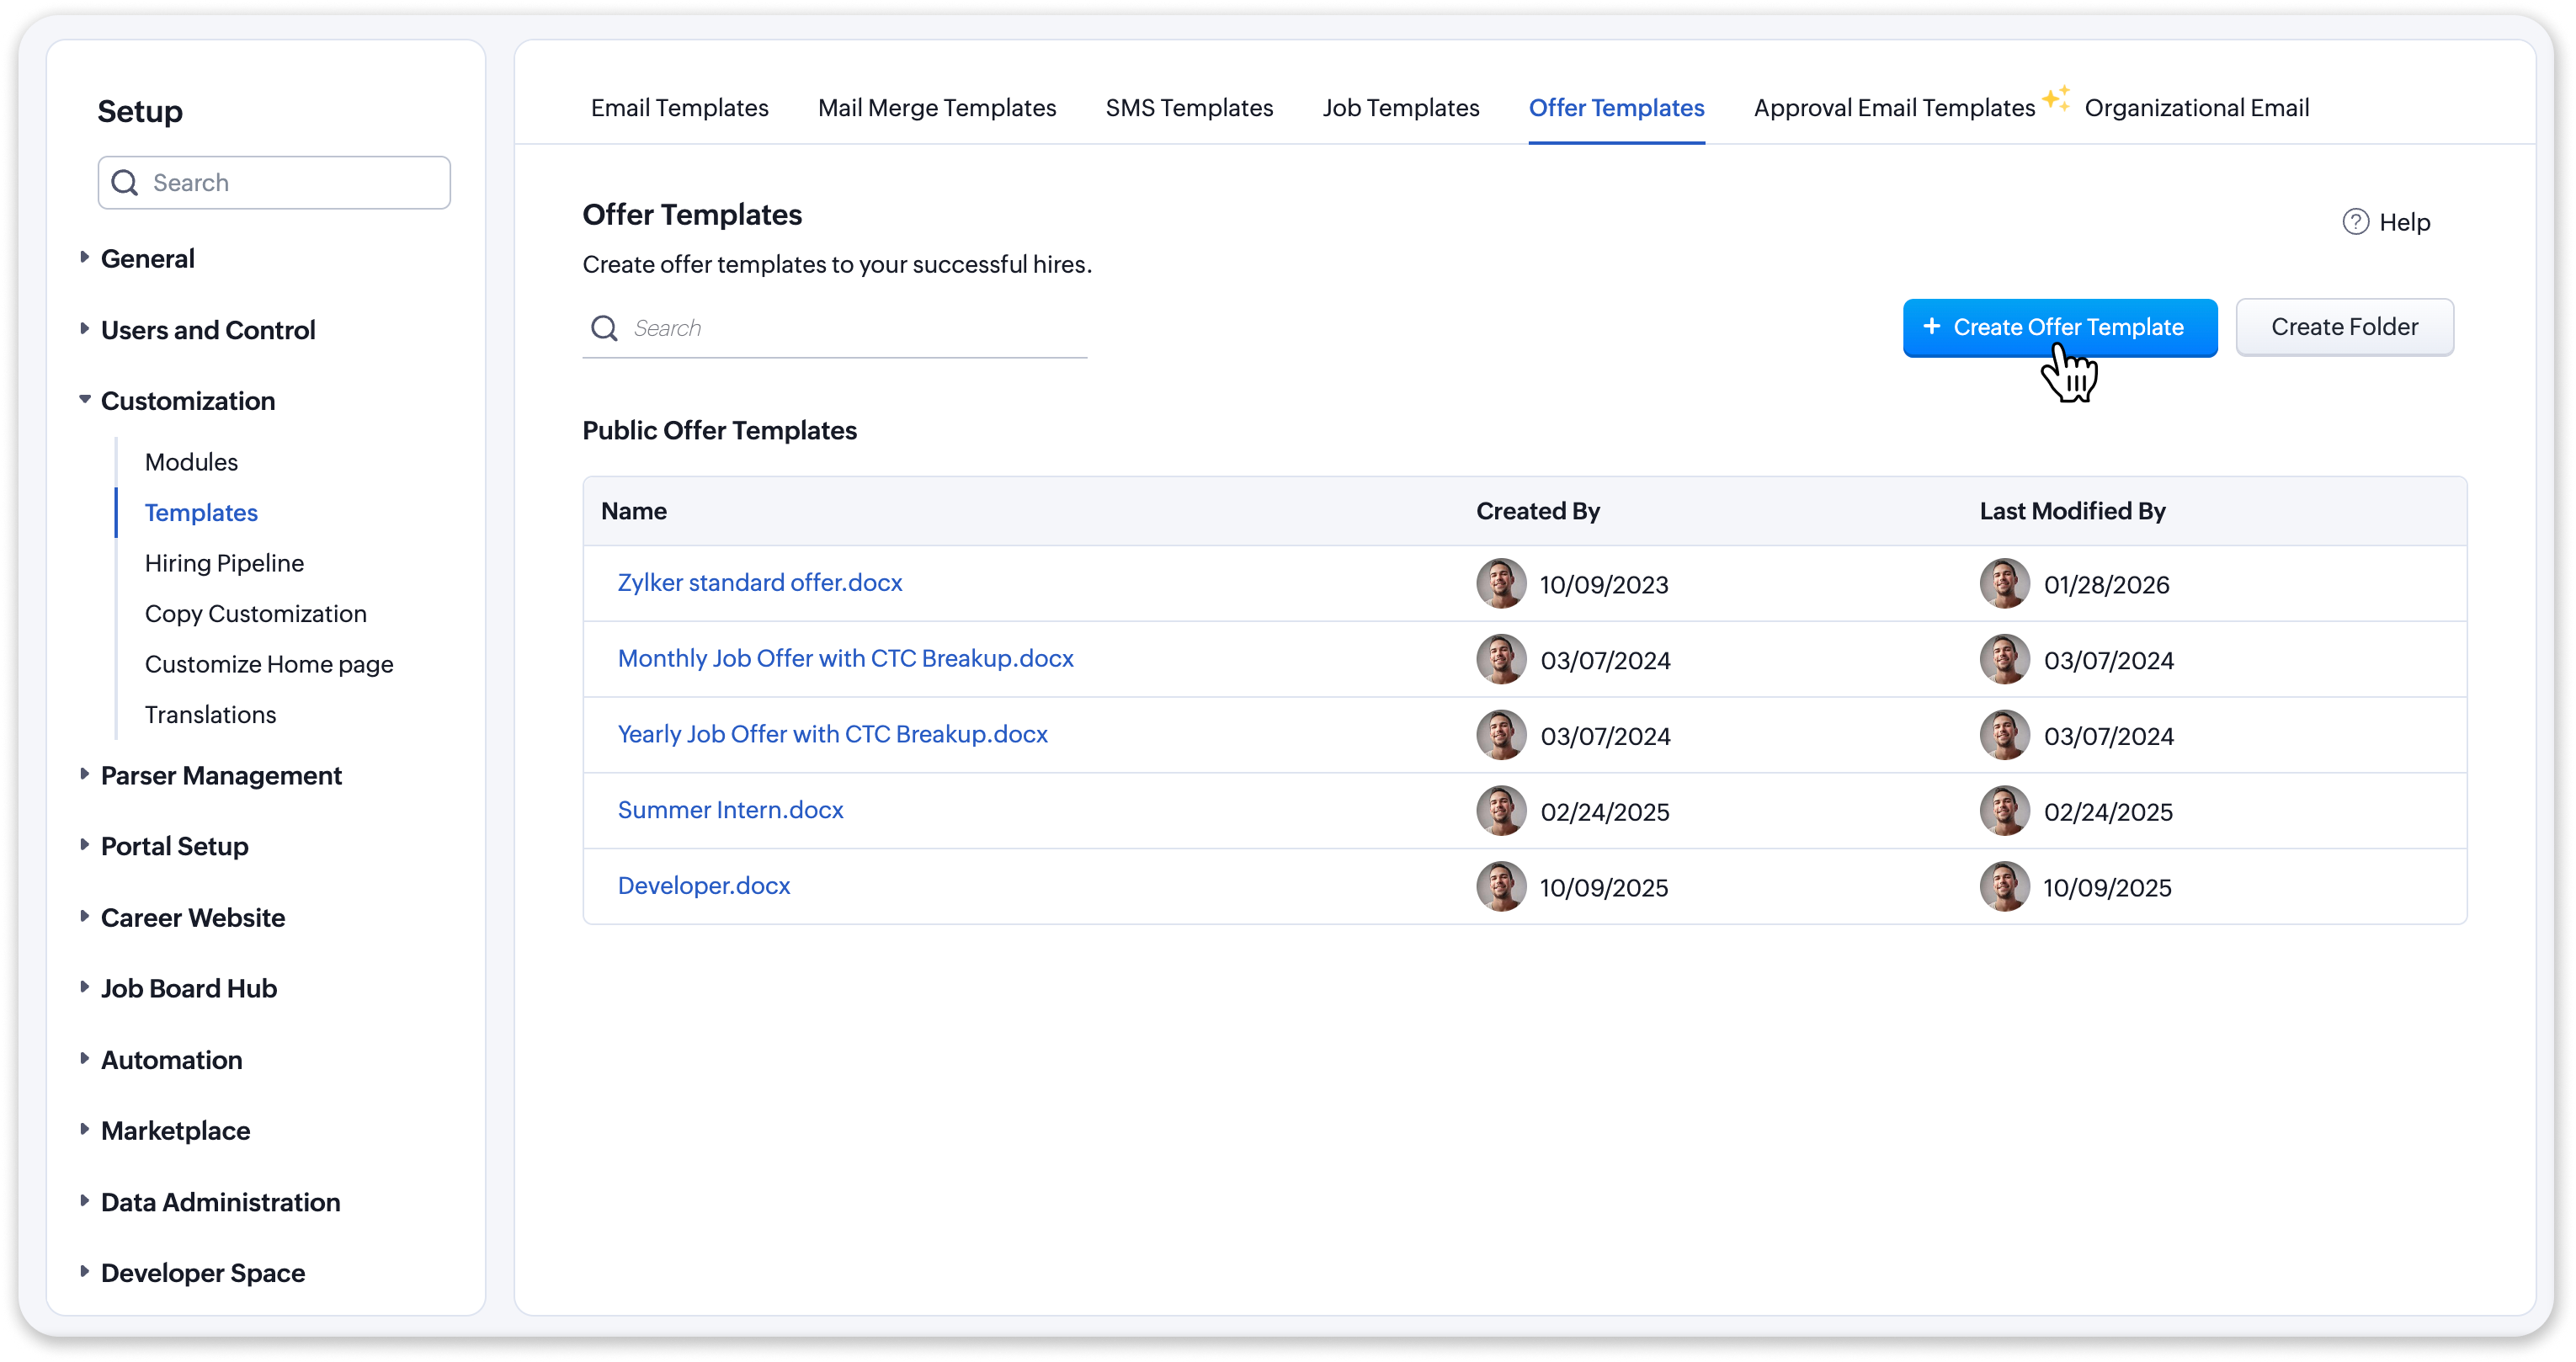Click Create Offer Template button
This screenshot has width=2576, height=1362.
click(2059, 328)
